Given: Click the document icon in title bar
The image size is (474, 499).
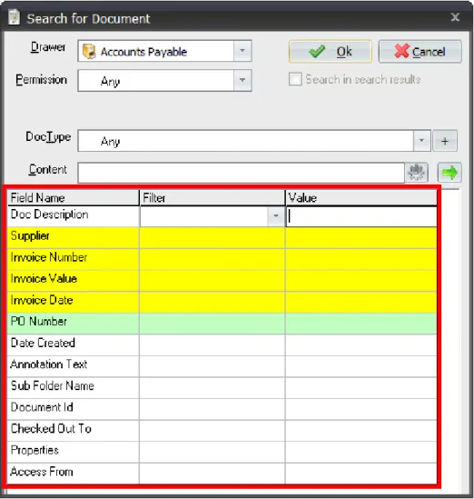Looking at the screenshot, I should coord(14,17).
